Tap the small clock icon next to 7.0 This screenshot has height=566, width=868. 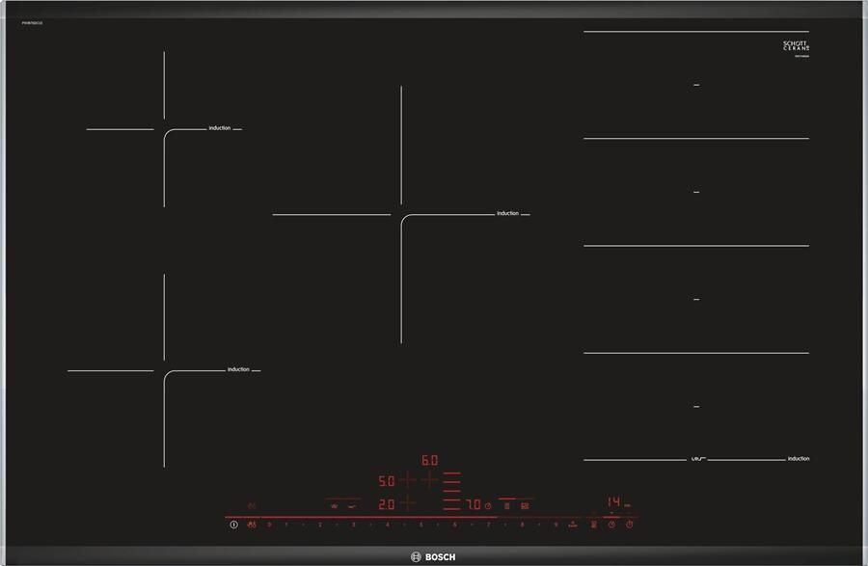(x=488, y=504)
